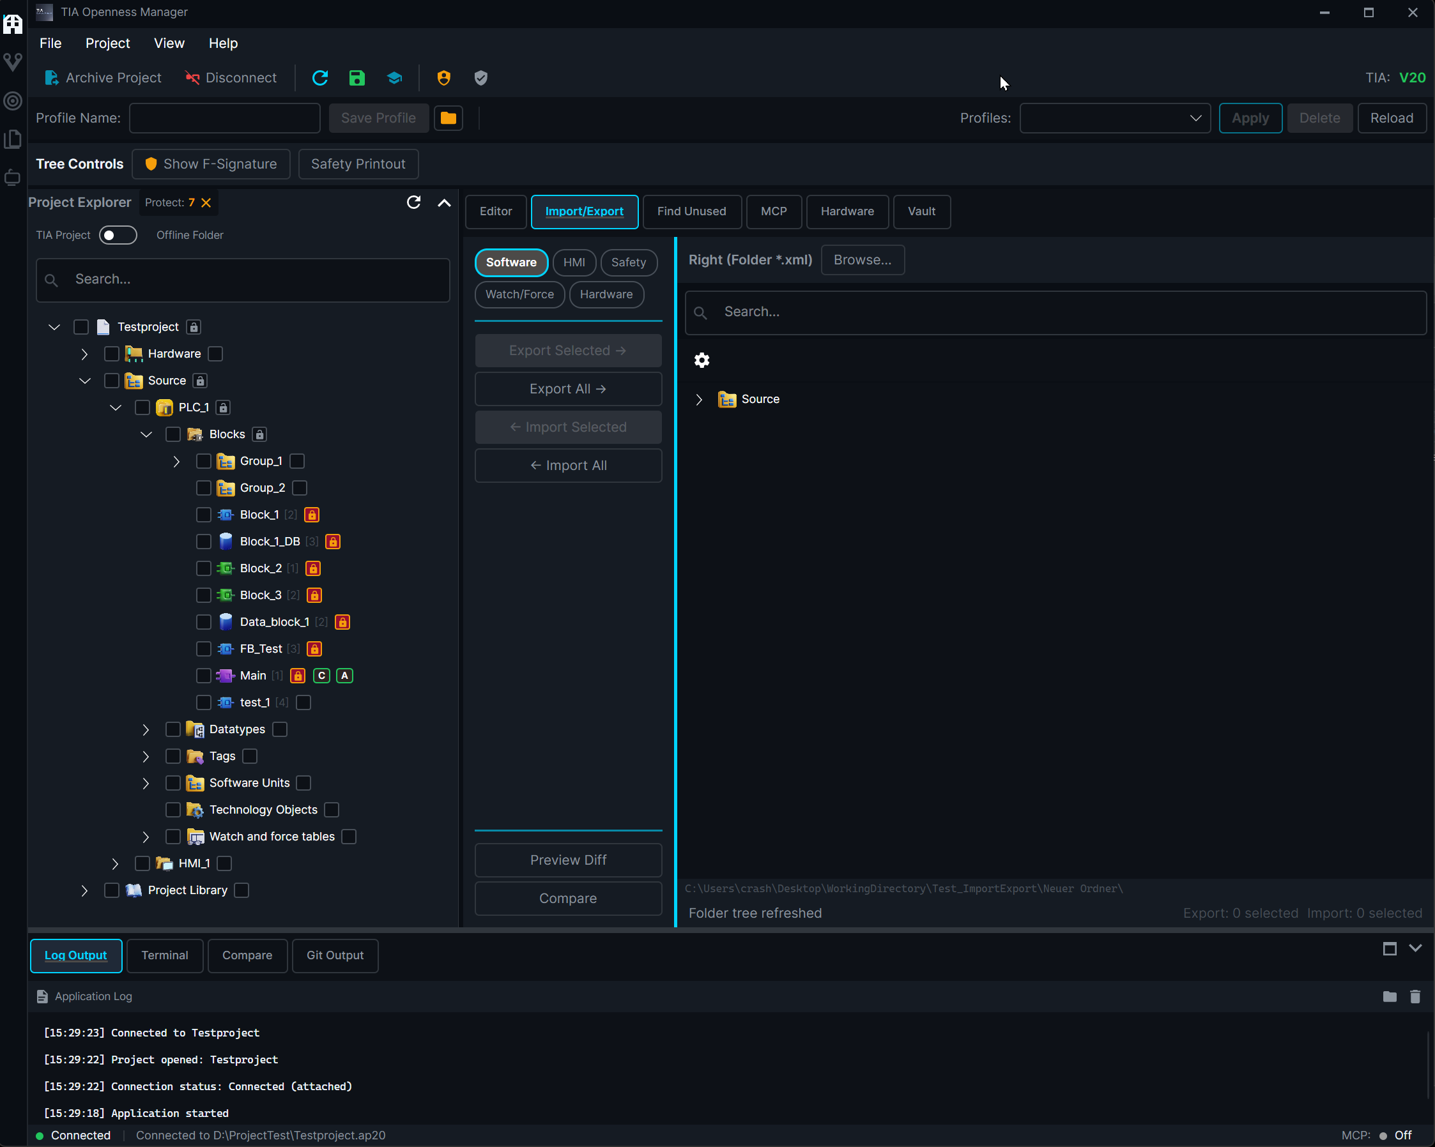The width and height of the screenshot is (1435, 1147).
Task: Click the Export All button
Action: point(568,388)
